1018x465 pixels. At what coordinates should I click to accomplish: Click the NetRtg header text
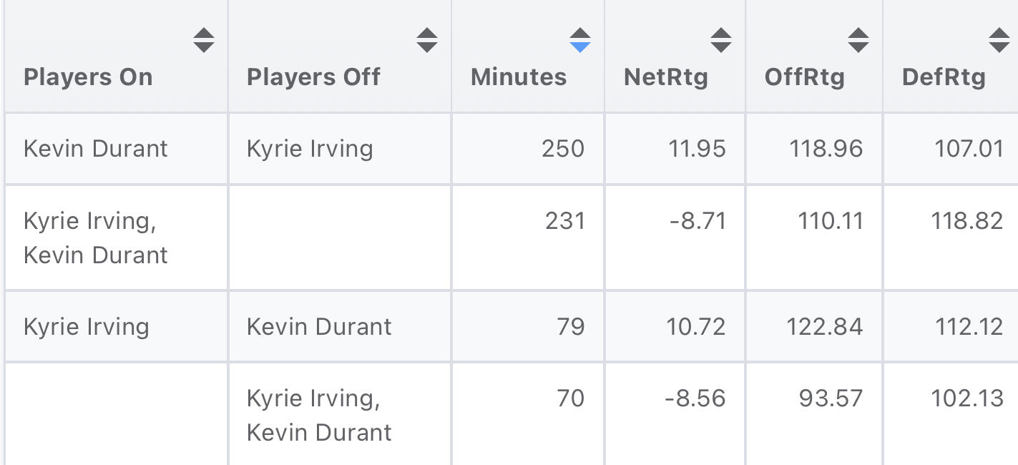click(666, 77)
